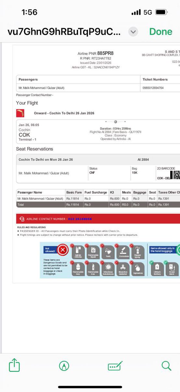180x392 pixels.
Task: Click the CNF status value
Action: (x=92, y=172)
